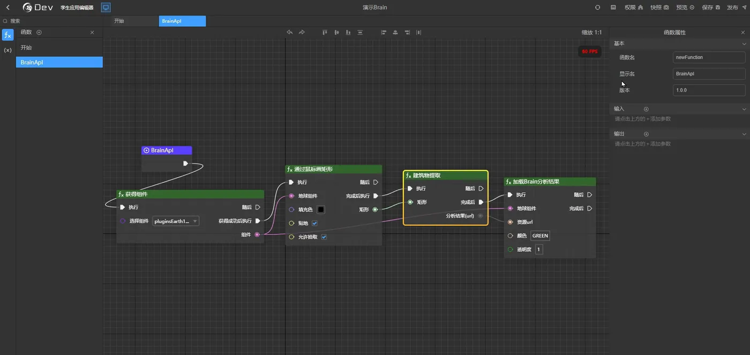Viewport: 750px width, 355px height.
Task: Click the 显示名 input field
Action: [709, 74]
